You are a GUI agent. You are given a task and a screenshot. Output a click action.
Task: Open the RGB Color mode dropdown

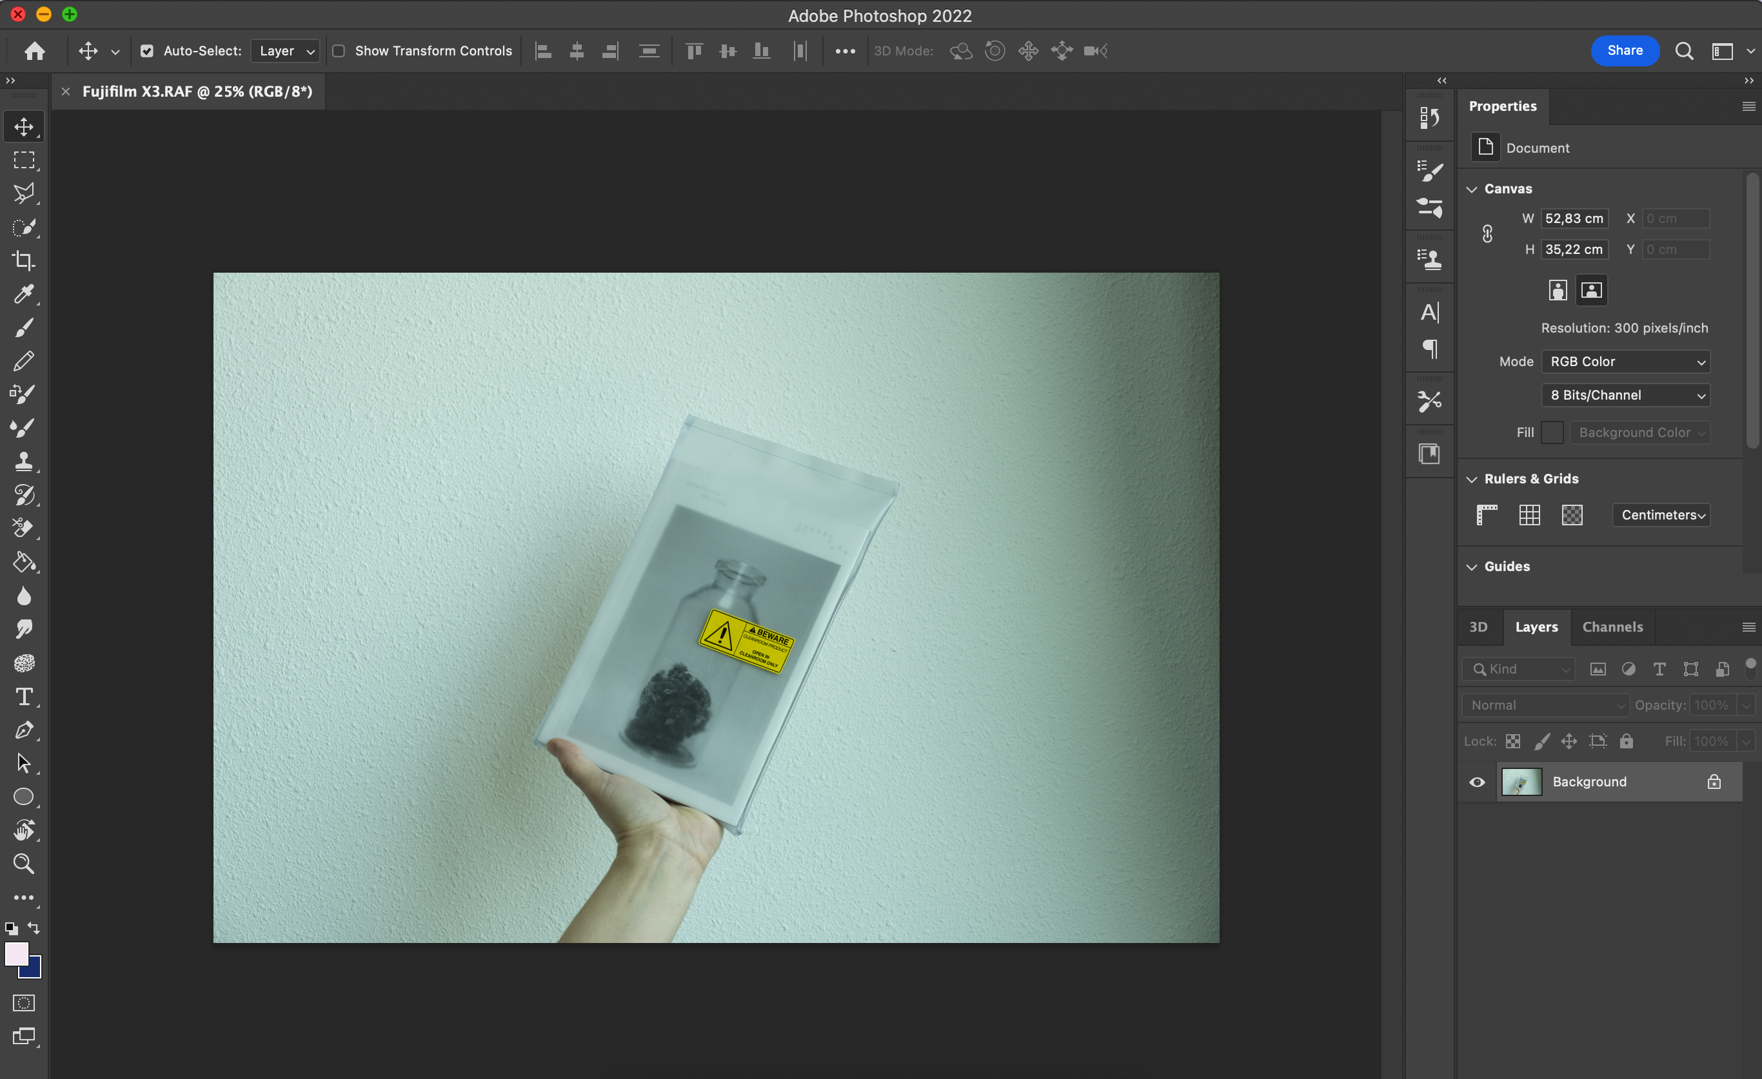pyautogui.click(x=1625, y=362)
